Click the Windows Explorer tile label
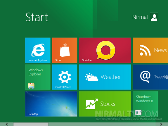Viewport: 168px width, 126px height. [x=36, y=72]
